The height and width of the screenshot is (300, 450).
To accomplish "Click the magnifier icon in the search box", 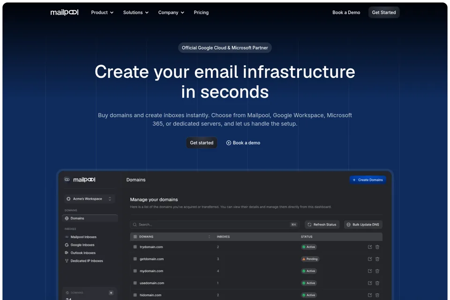I will pyautogui.click(x=135, y=225).
